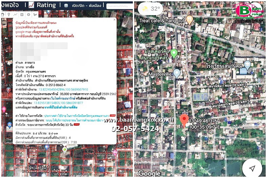Click the 13°49'46.3"N coordinate label

coord(203,121)
